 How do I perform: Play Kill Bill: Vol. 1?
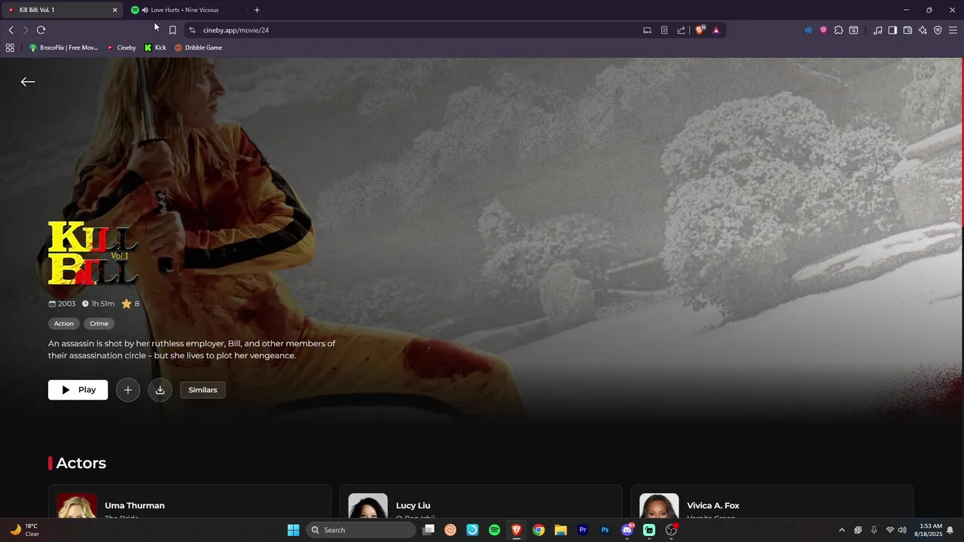[x=78, y=390]
